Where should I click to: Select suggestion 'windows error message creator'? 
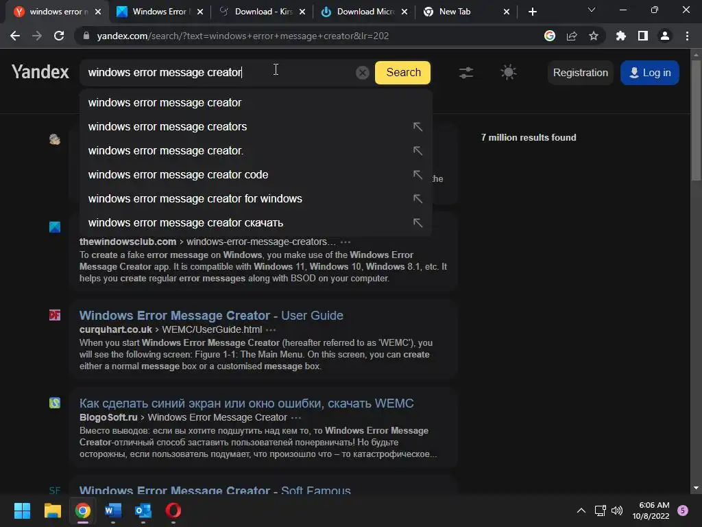coord(256,103)
